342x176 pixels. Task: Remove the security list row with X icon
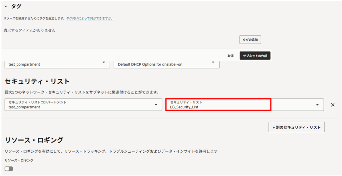333,105
